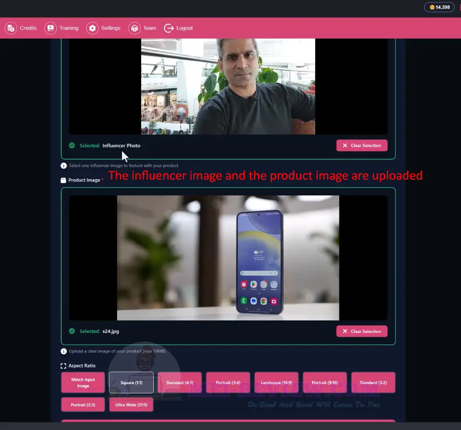Click the influencer photo preview image
461x430 pixels.
pos(228,87)
